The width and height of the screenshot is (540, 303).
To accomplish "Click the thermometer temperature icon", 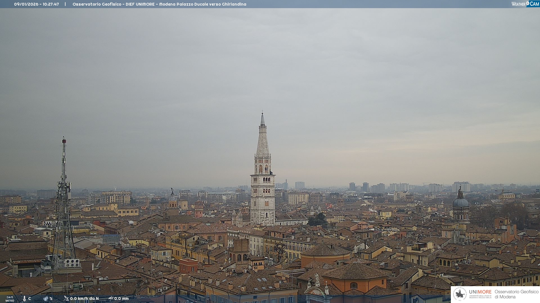I will tap(24, 299).
